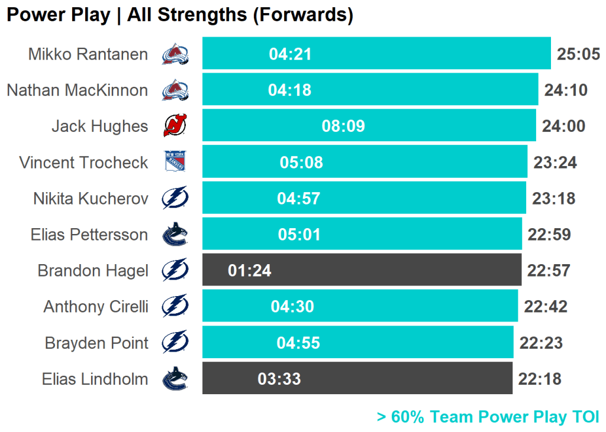Click the Rangers logo beside Vincent Trocheck
The width and height of the screenshot is (606, 432).
point(175,162)
